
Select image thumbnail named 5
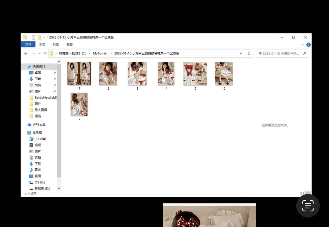(x=195, y=74)
